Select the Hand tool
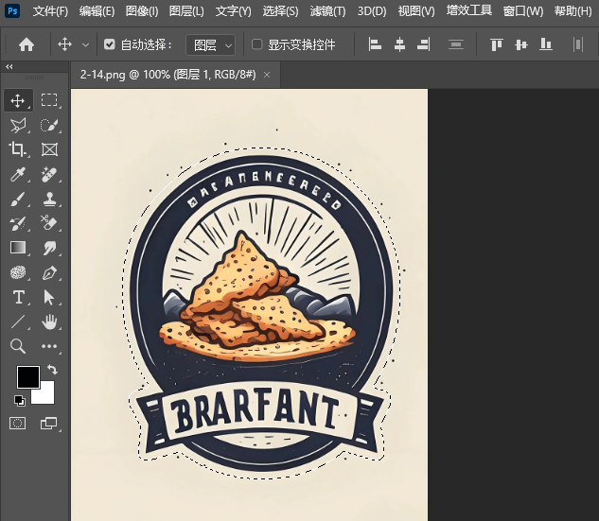 (49, 322)
